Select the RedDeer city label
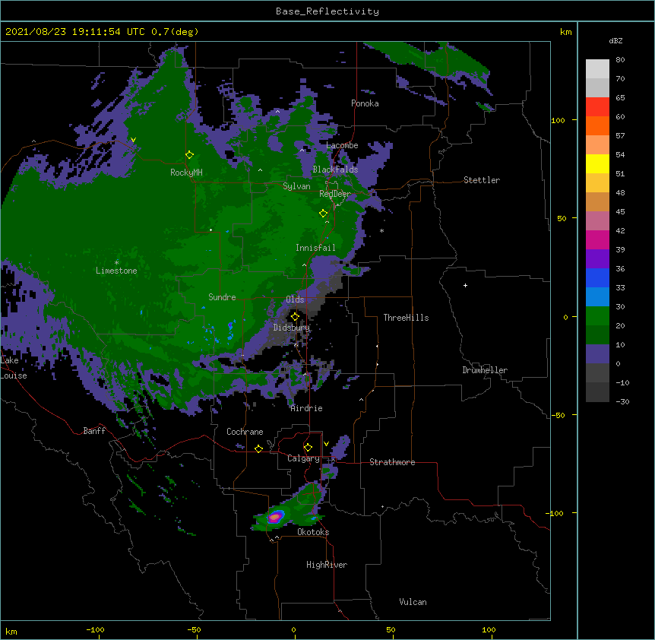 (335, 194)
